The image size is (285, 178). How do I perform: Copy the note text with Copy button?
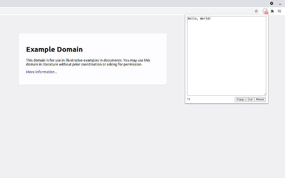tap(240, 99)
